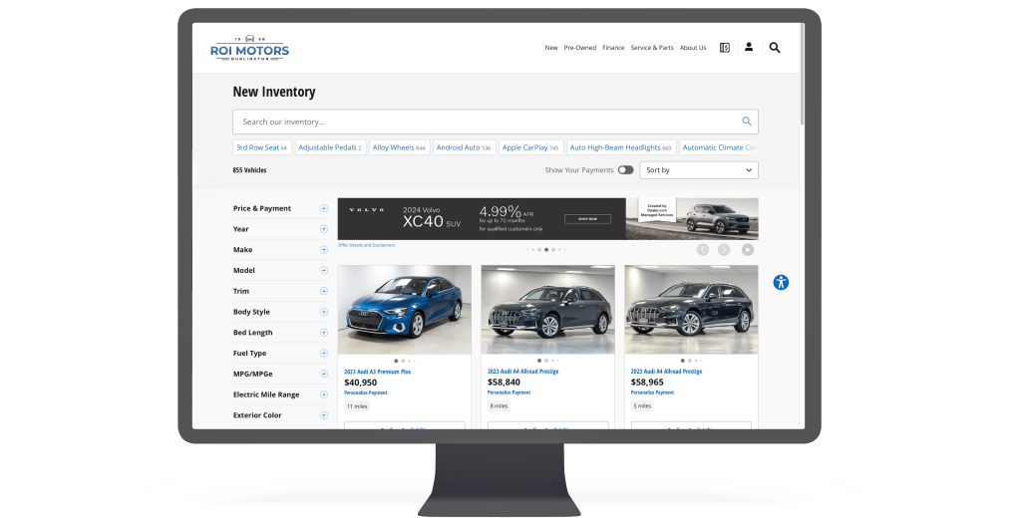Screen dimensions: 1021x518
Task: Select the Adjustable Pedals filter chip
Action: [x=330, y=147]
